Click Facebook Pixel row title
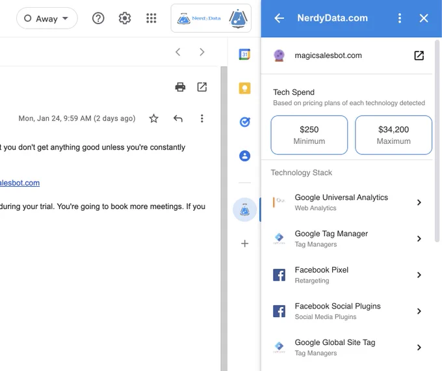The width and height of the screenshot is (442, 371). point(321,270)
